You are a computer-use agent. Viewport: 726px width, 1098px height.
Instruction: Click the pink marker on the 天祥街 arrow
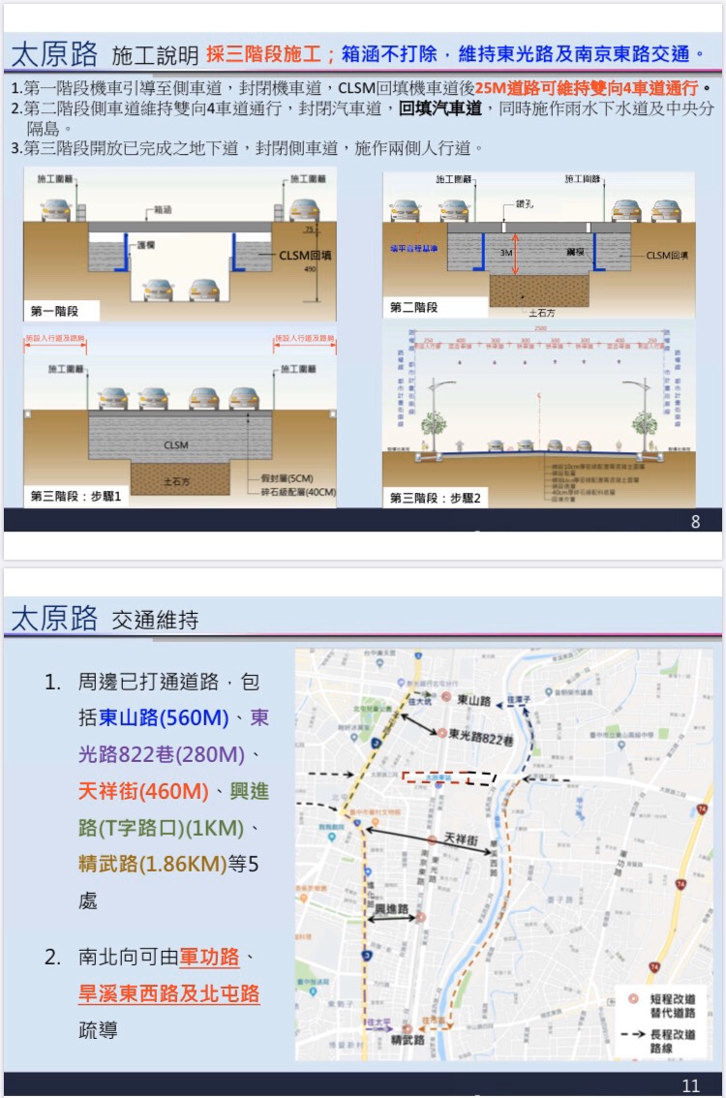432,839
